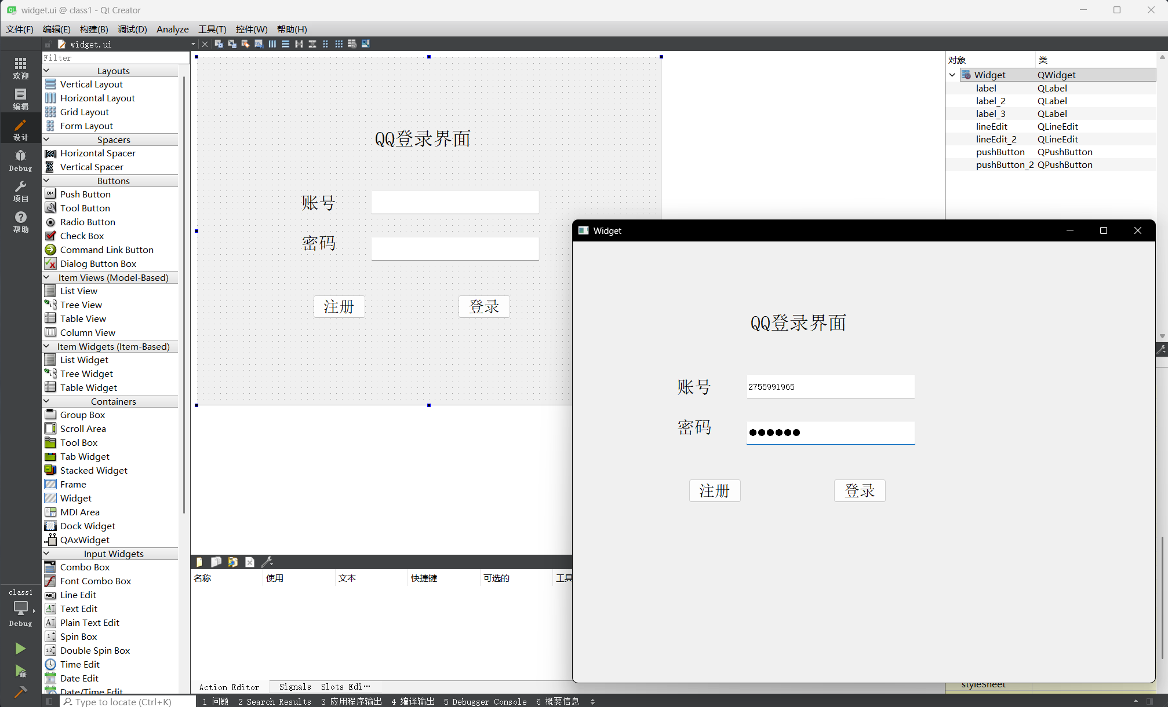Click the 登录 button in running Widget

coord(859,491)
